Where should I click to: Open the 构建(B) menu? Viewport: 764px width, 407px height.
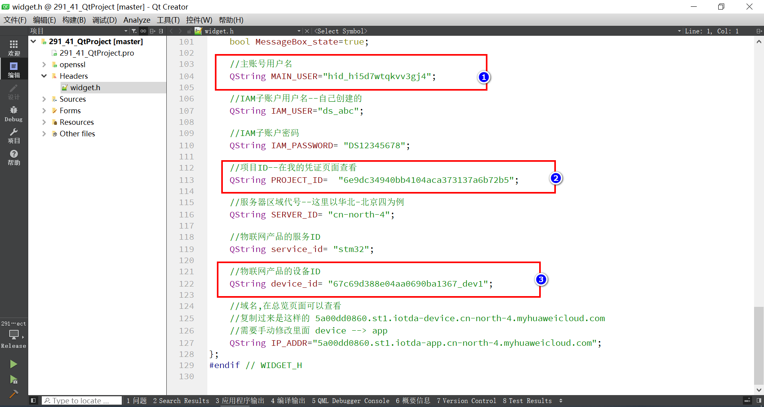74,20
